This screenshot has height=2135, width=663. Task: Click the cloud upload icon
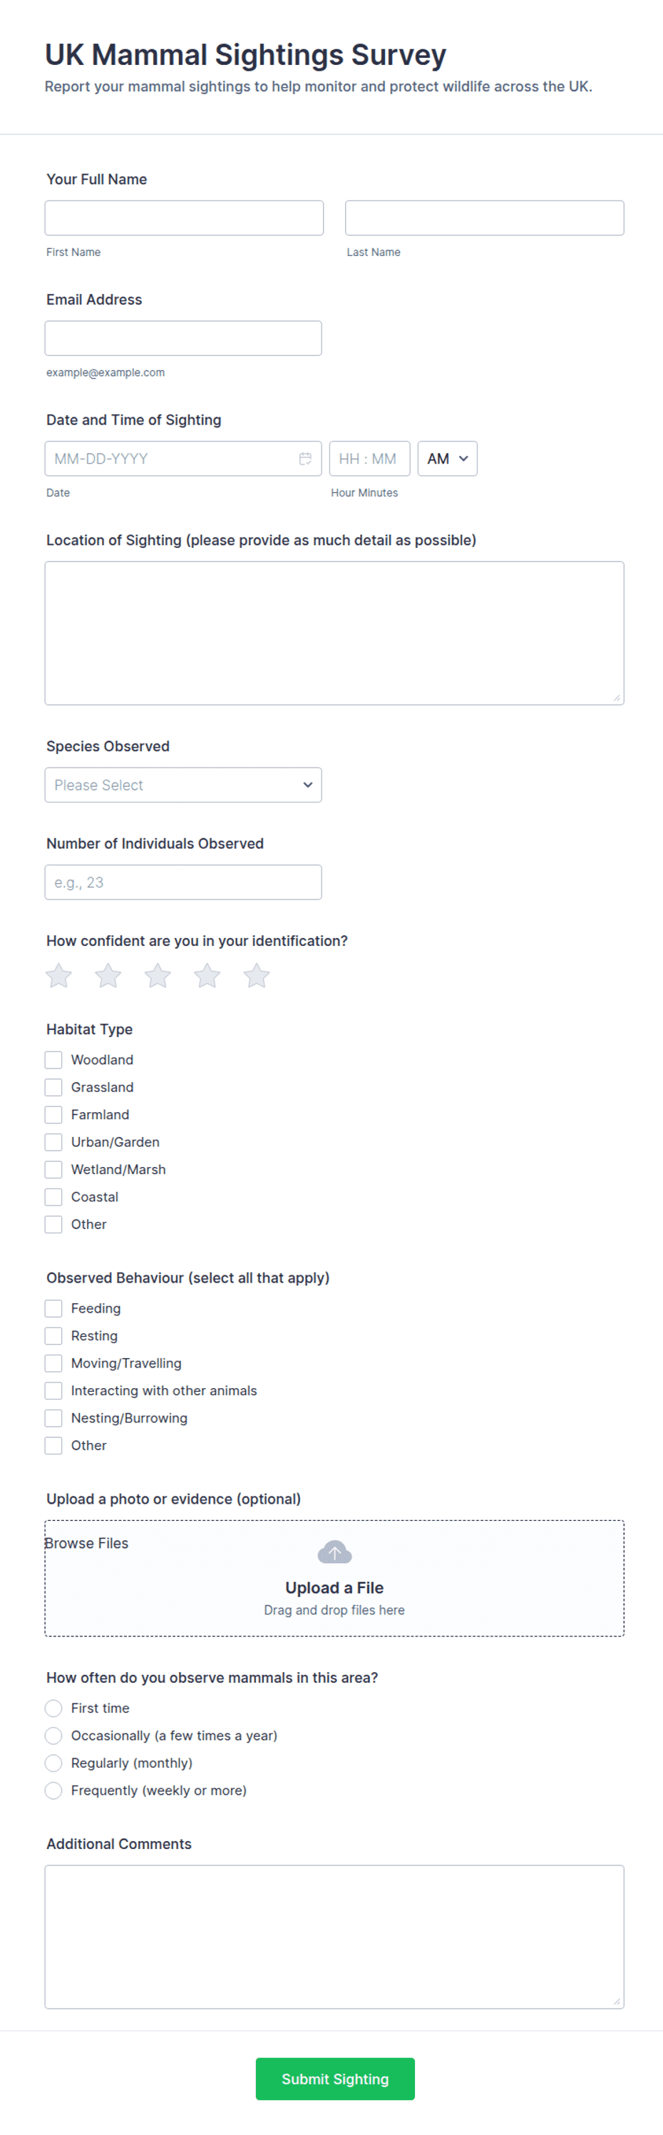click(334, 1551)
